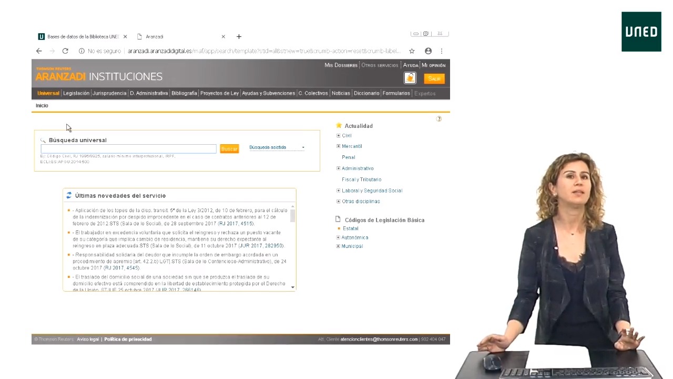Screen dimensions: 673x379
Task: Click the Aranzadi Instituciones logo
Action: click(99, 75)
